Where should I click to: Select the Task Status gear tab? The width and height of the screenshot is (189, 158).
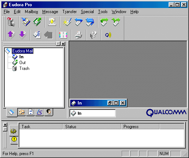[x=13, y=131]
